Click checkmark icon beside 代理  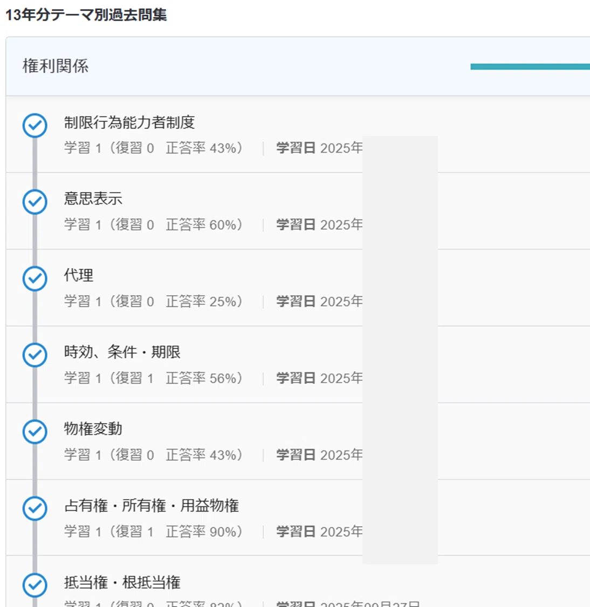point(35,279)
